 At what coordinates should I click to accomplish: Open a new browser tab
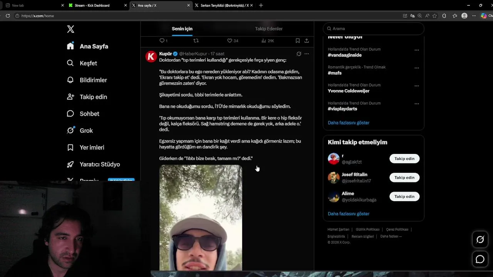click(261, 5)
